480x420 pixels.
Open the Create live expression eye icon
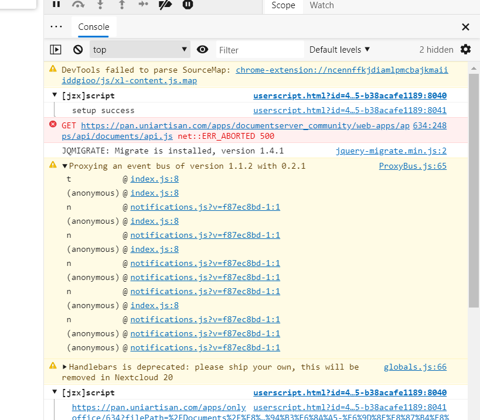[202, 49]
